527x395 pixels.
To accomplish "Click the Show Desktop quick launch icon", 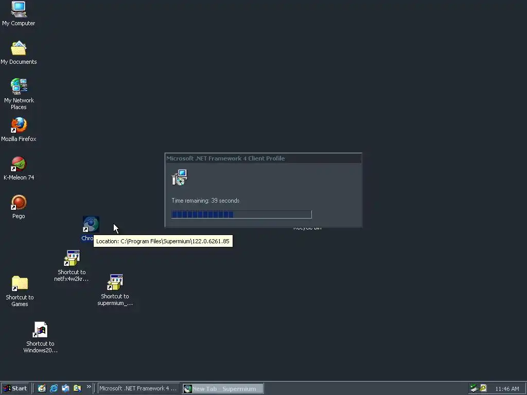I will (x=42, y=388).
